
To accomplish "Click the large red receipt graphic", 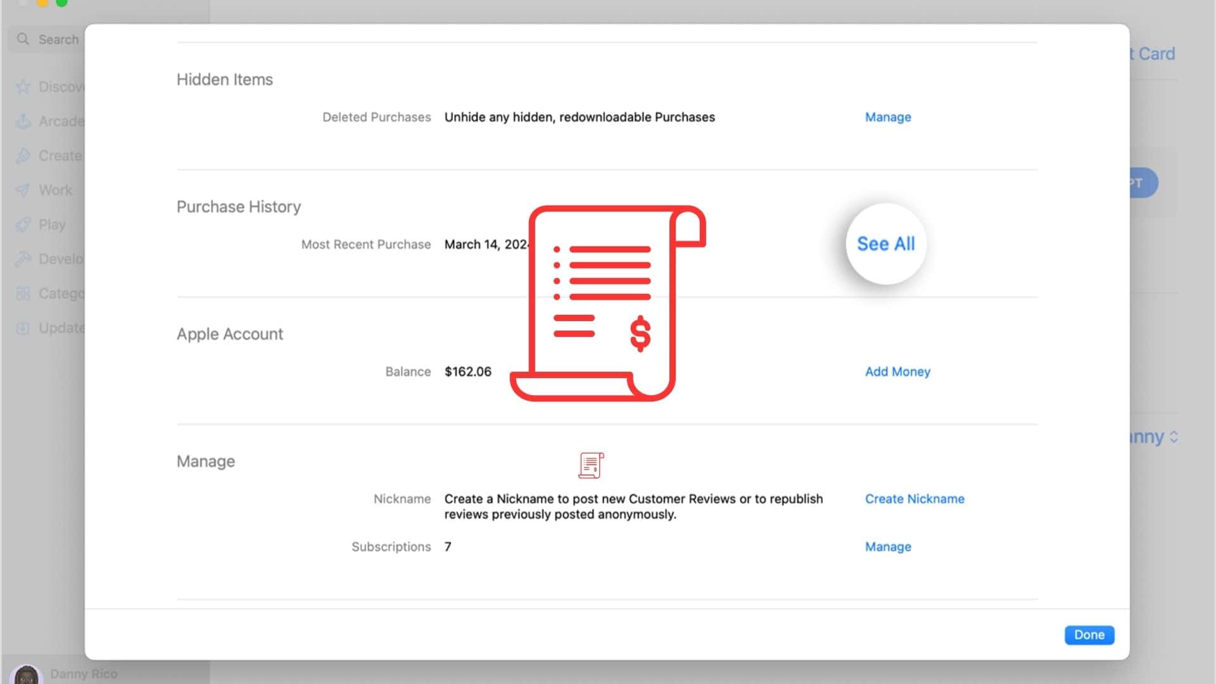I will pyautogui.click(x=607, y=303).
